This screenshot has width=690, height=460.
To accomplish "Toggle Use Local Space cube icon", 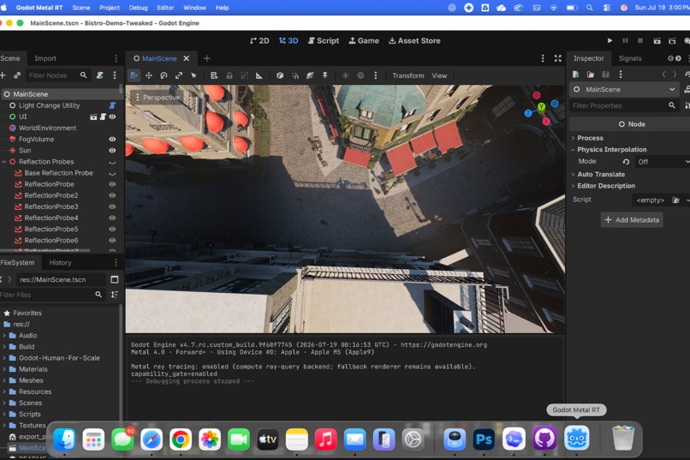I will pos(280,75).
